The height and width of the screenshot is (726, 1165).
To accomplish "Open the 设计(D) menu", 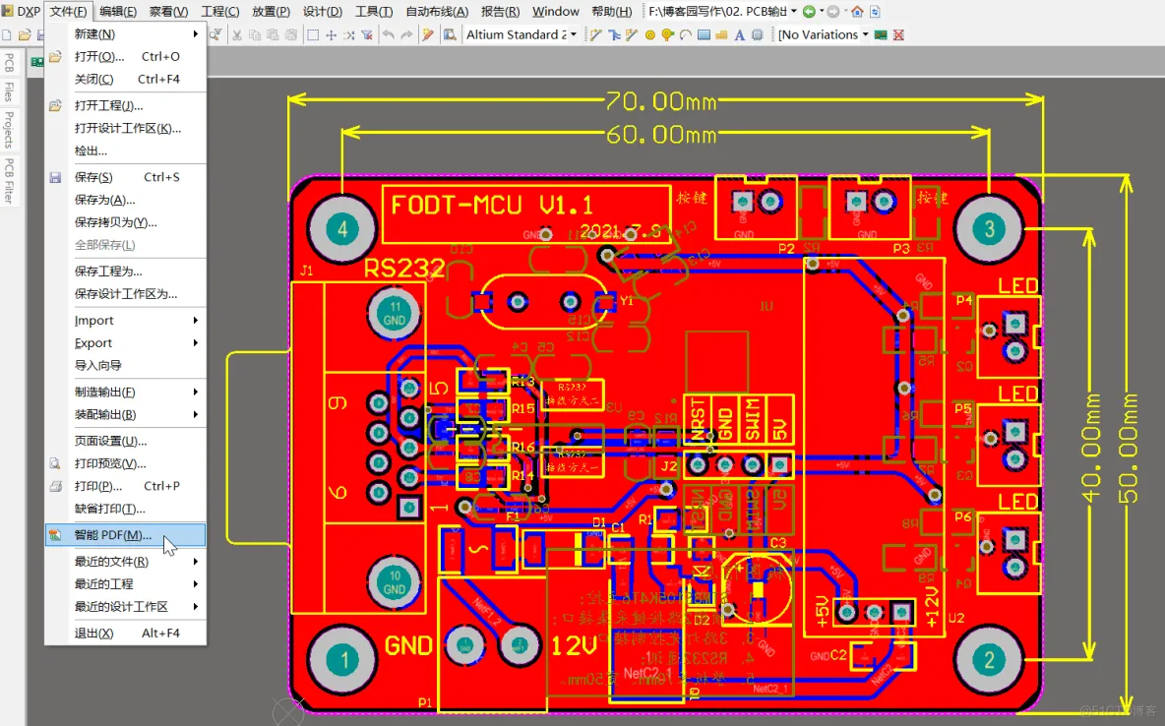I will point(323,11).
